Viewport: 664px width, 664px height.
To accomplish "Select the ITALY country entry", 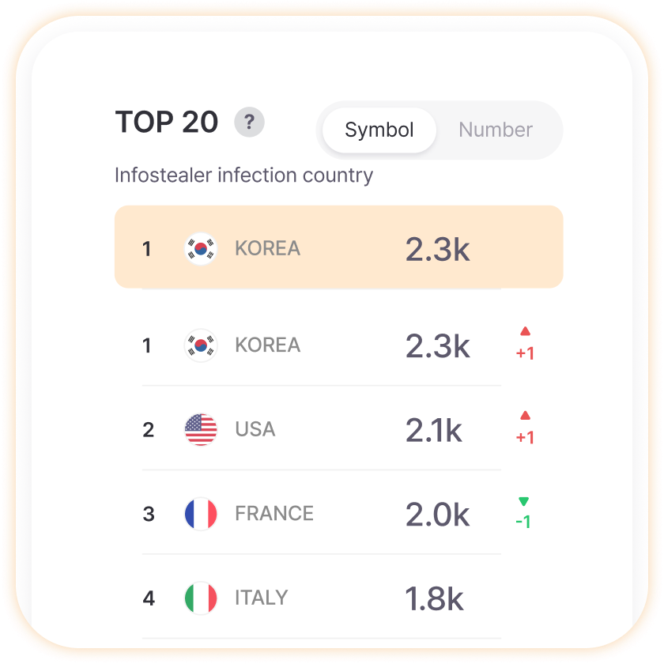I will tap(262, 598).
